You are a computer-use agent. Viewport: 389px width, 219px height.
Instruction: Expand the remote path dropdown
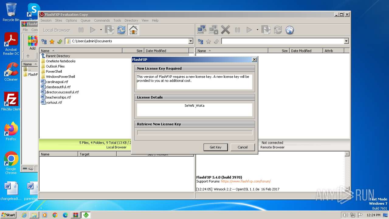(346, 41)
